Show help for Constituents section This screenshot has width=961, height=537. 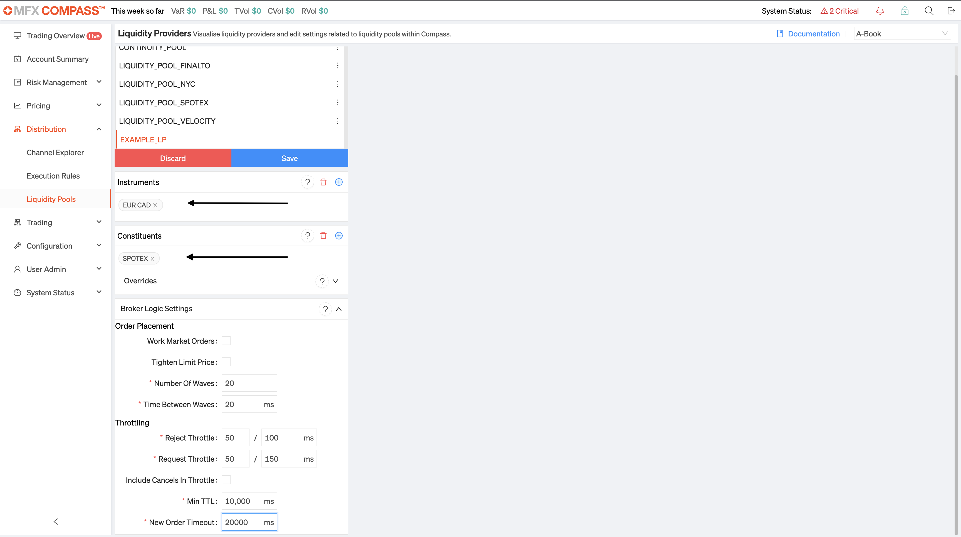(307, 236)
